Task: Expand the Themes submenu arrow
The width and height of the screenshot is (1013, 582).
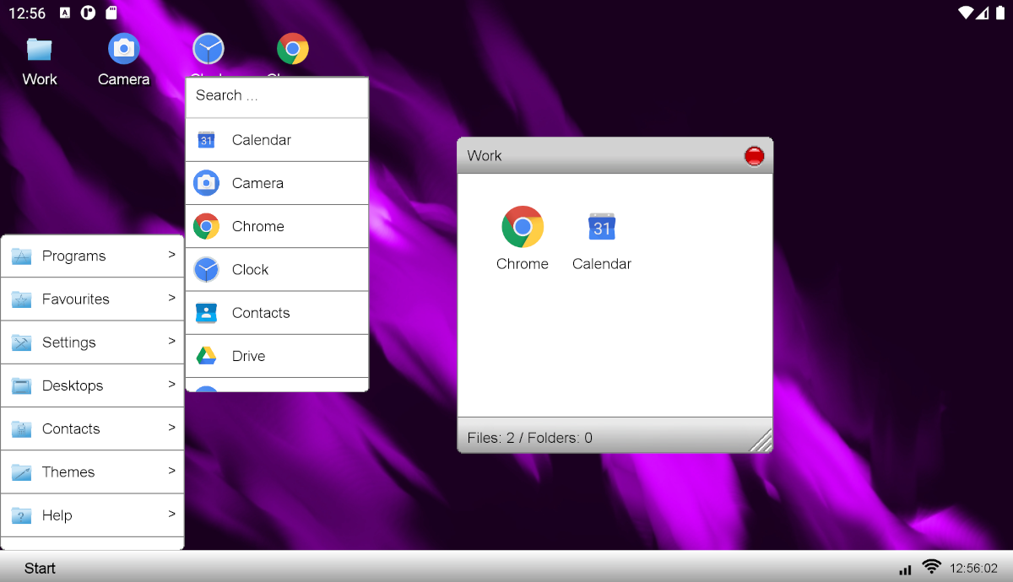Action: point(172,470)
